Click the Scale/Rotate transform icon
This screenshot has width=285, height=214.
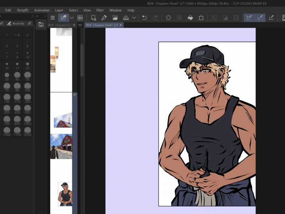tap(201, 17)
